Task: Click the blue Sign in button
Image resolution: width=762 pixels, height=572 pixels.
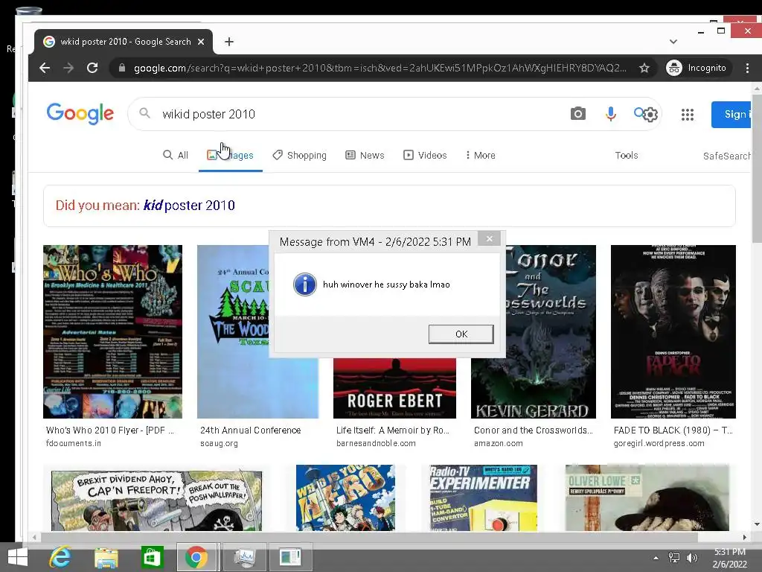Action: click(731, 114)
